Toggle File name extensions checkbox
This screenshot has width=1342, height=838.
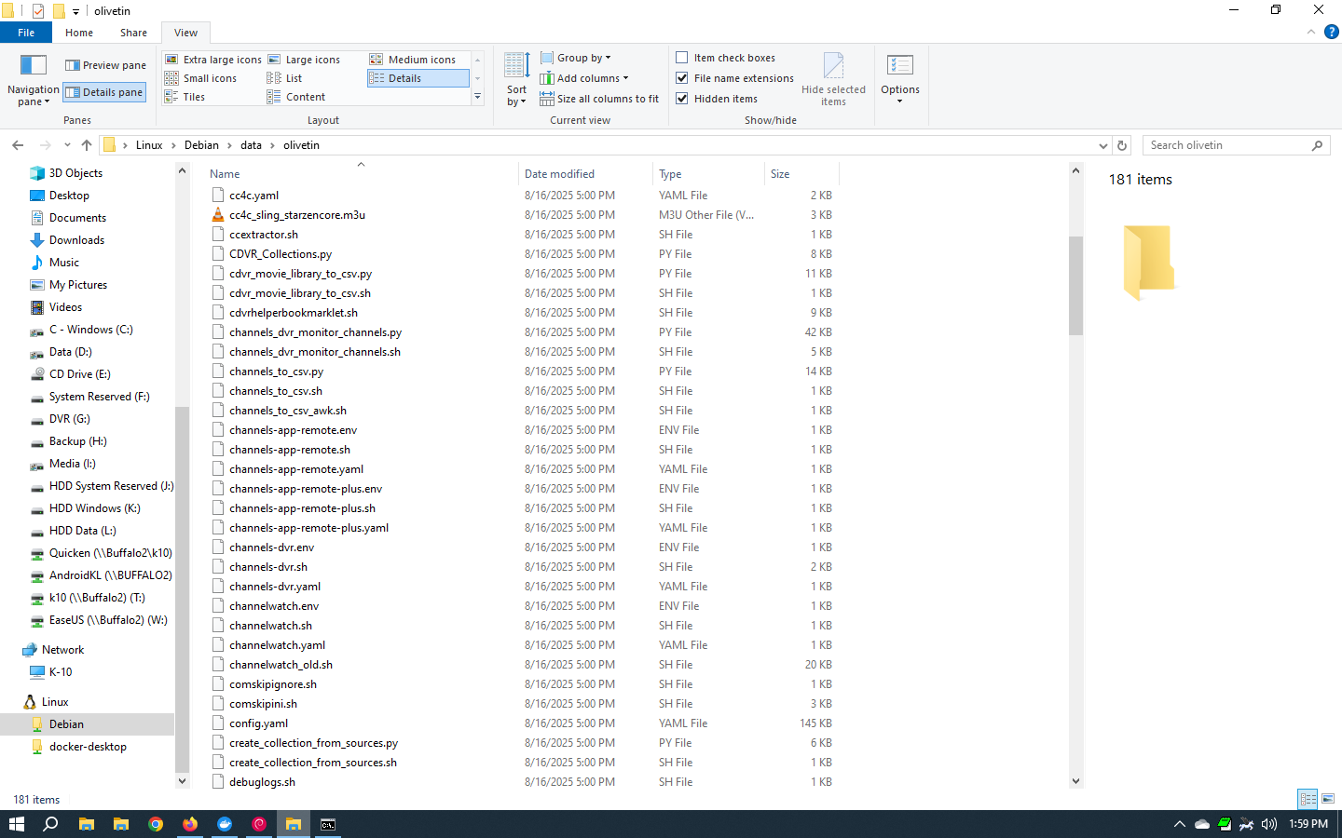point(682,78)
